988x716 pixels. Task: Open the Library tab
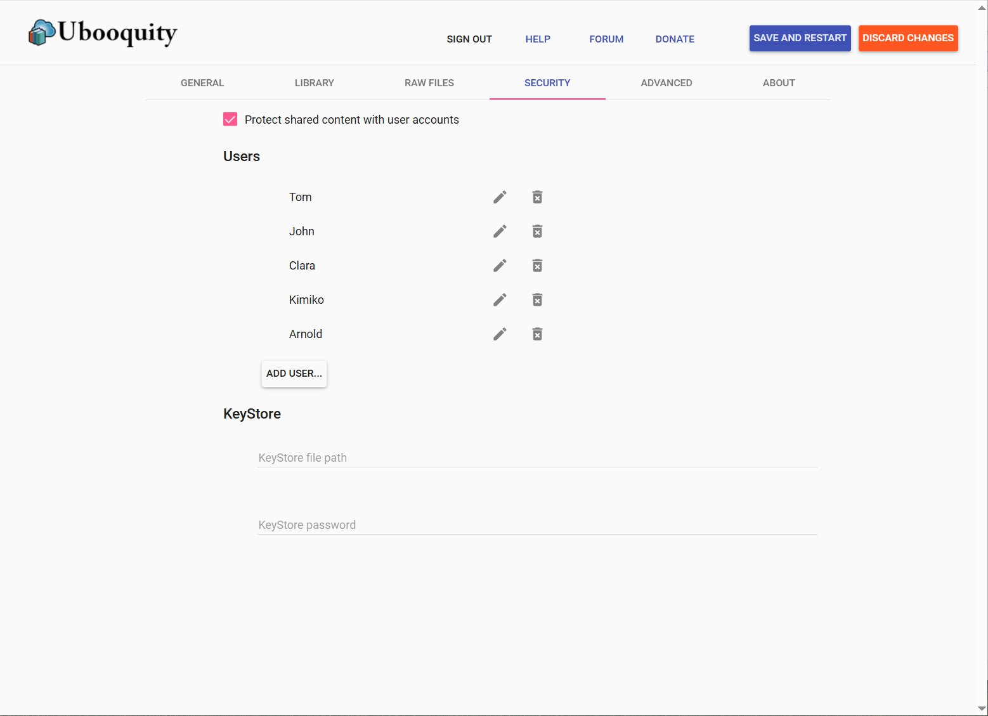pos(314,83)
